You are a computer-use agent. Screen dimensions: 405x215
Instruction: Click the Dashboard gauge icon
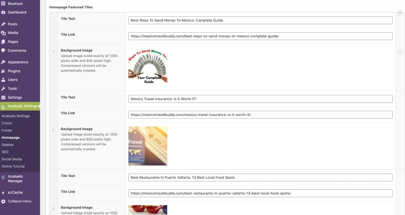tap(3, 12)
